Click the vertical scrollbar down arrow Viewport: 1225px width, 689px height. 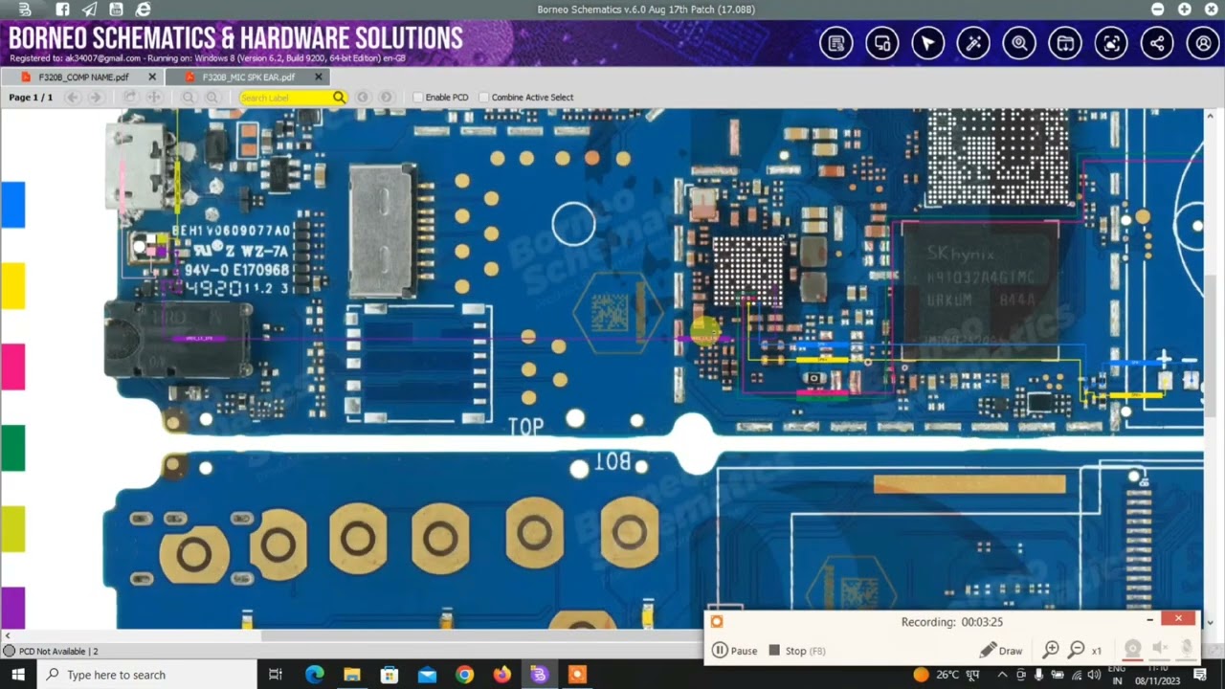[1211, 623]
